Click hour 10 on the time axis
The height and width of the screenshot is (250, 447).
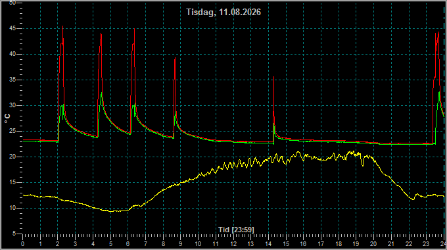click(198, 244)
